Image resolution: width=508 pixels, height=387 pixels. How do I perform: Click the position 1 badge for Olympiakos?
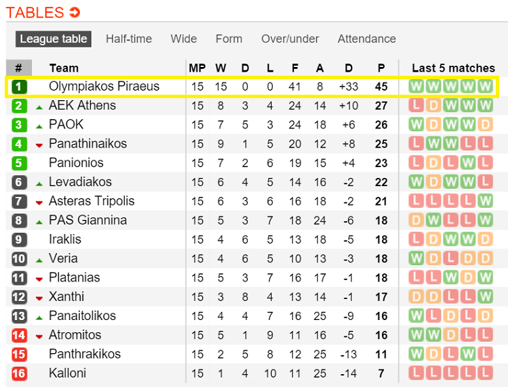pyautogui.click(x=19, y=87)
